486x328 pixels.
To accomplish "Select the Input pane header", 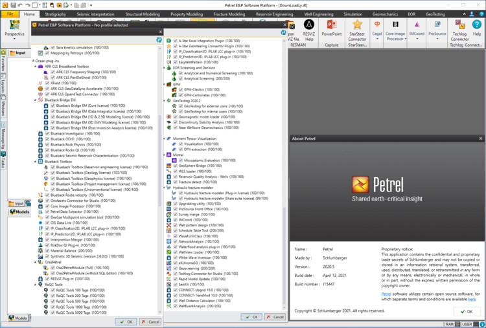I will (x=17, y=53).
